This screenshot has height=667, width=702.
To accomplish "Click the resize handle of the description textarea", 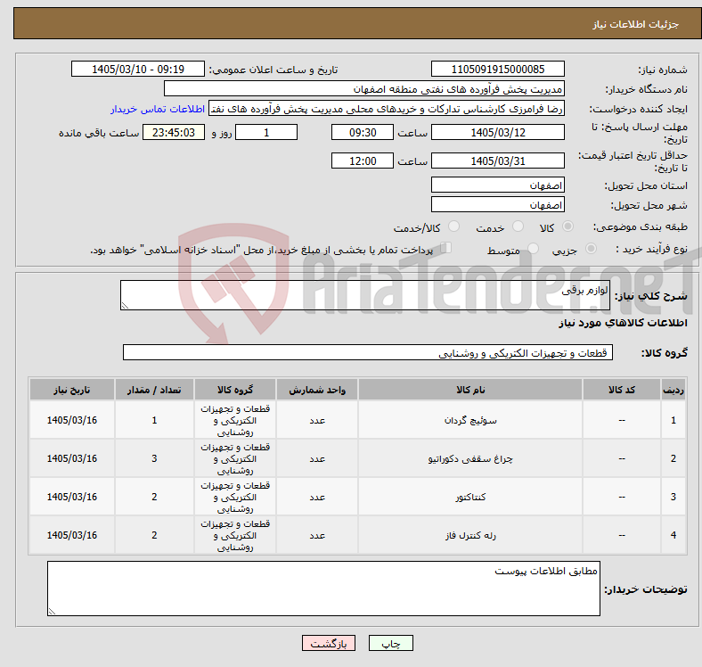I will click(125, 306).
